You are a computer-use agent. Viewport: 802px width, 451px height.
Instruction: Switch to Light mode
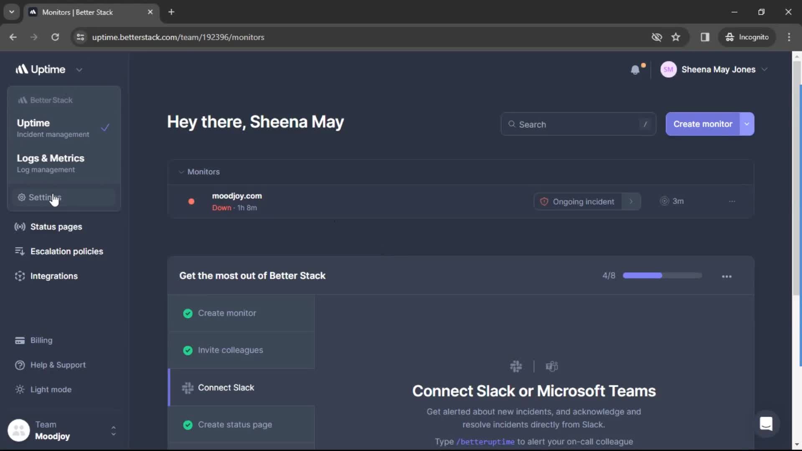43,390
